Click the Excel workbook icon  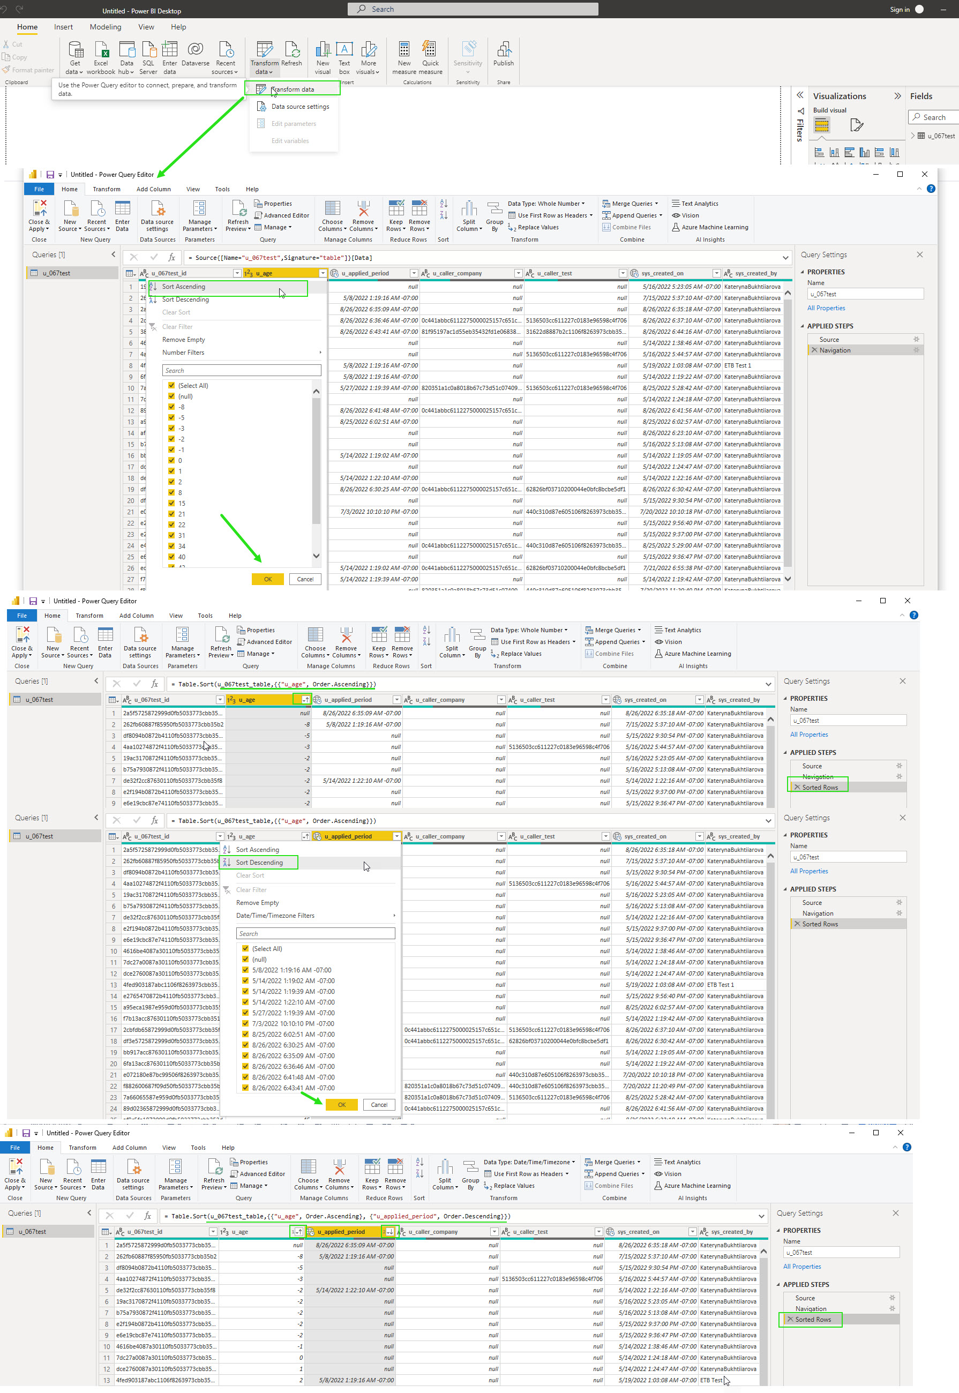coord(101,58)
